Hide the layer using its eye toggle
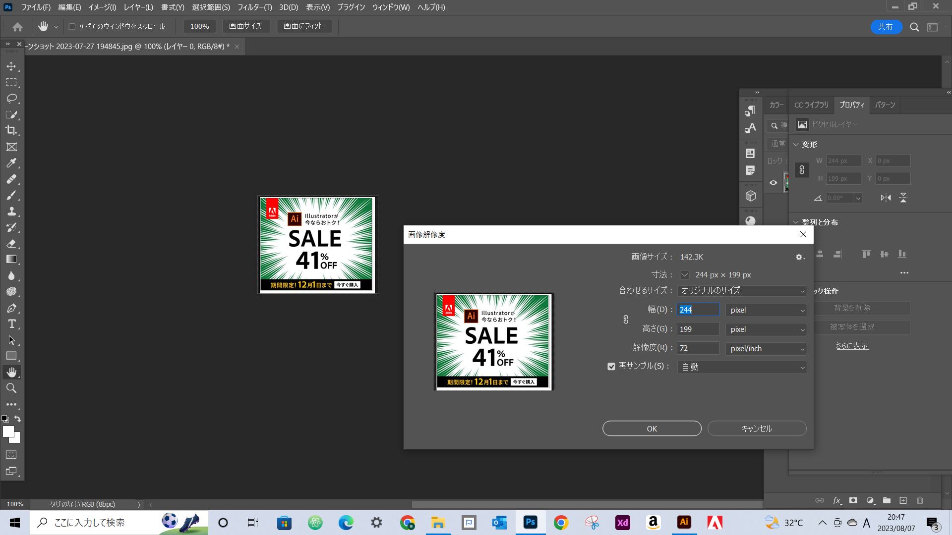Screen dimensions: 952x535 coord(773,182)
